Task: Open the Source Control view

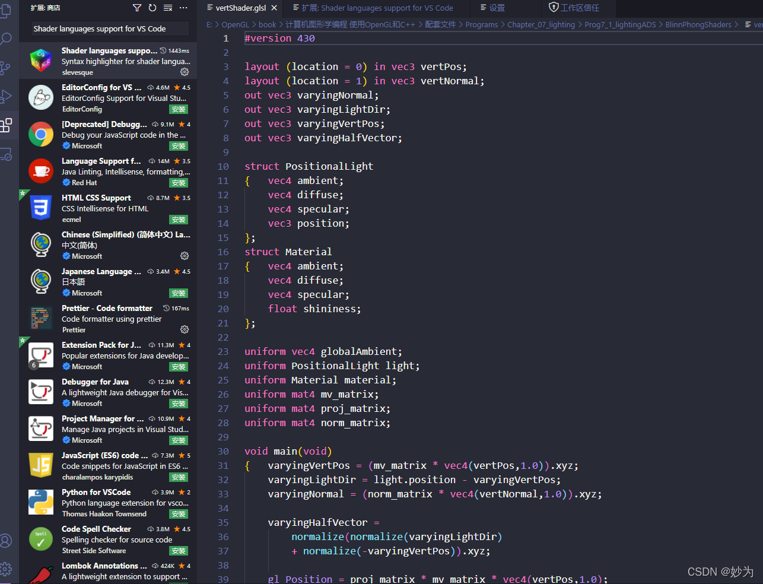Action: (x=5, y=68)
